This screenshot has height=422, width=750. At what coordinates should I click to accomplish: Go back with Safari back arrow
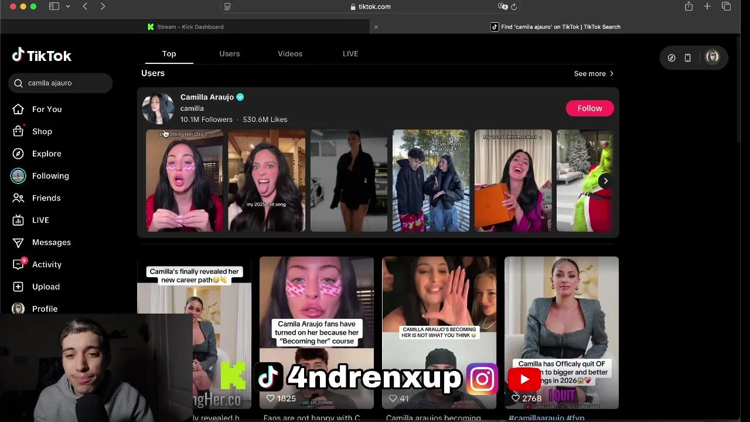85,6
